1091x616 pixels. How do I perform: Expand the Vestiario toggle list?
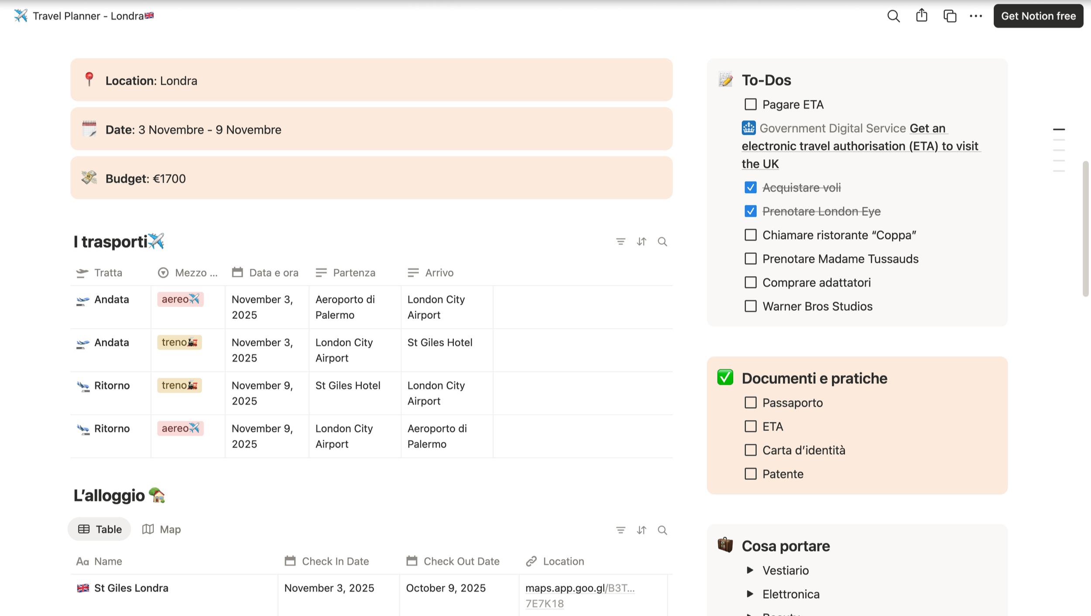[750, 570]
